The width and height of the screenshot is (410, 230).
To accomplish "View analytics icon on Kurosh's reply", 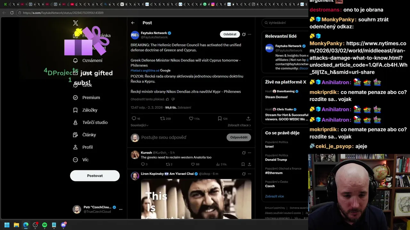I will pos(218,164).
